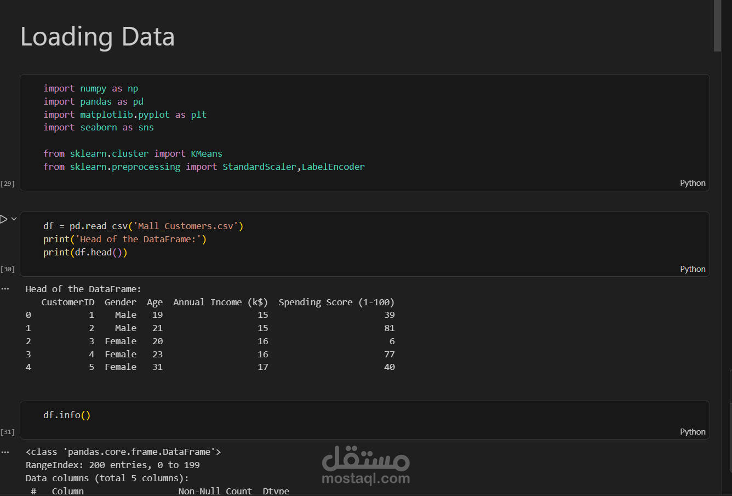Run the Mall_Customers read_csv cell
This screenshot has width=732, height=496.
(3, 219)
